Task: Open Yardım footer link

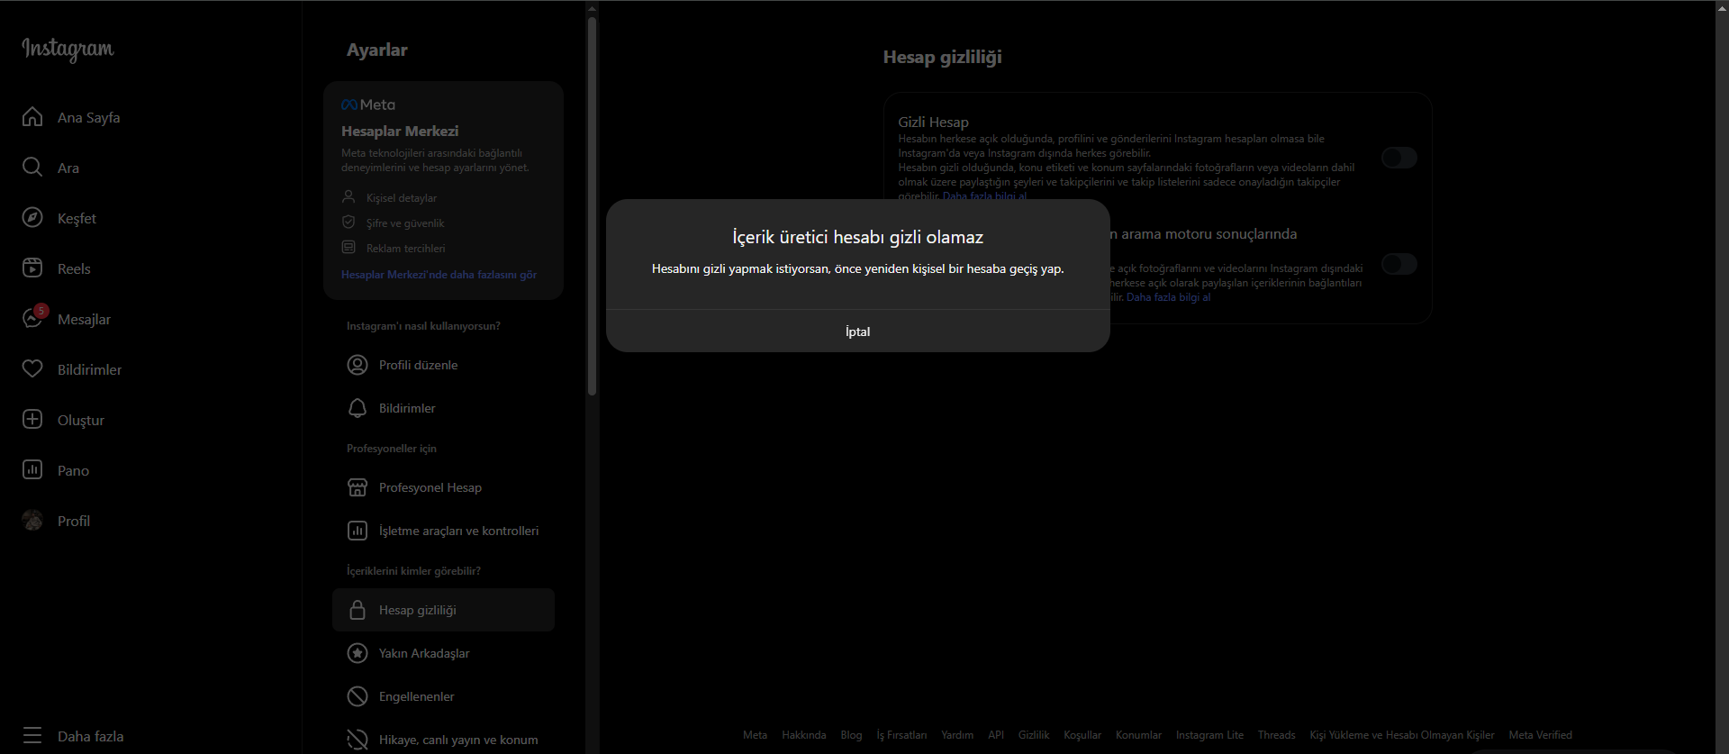Action: pos(957,735)
